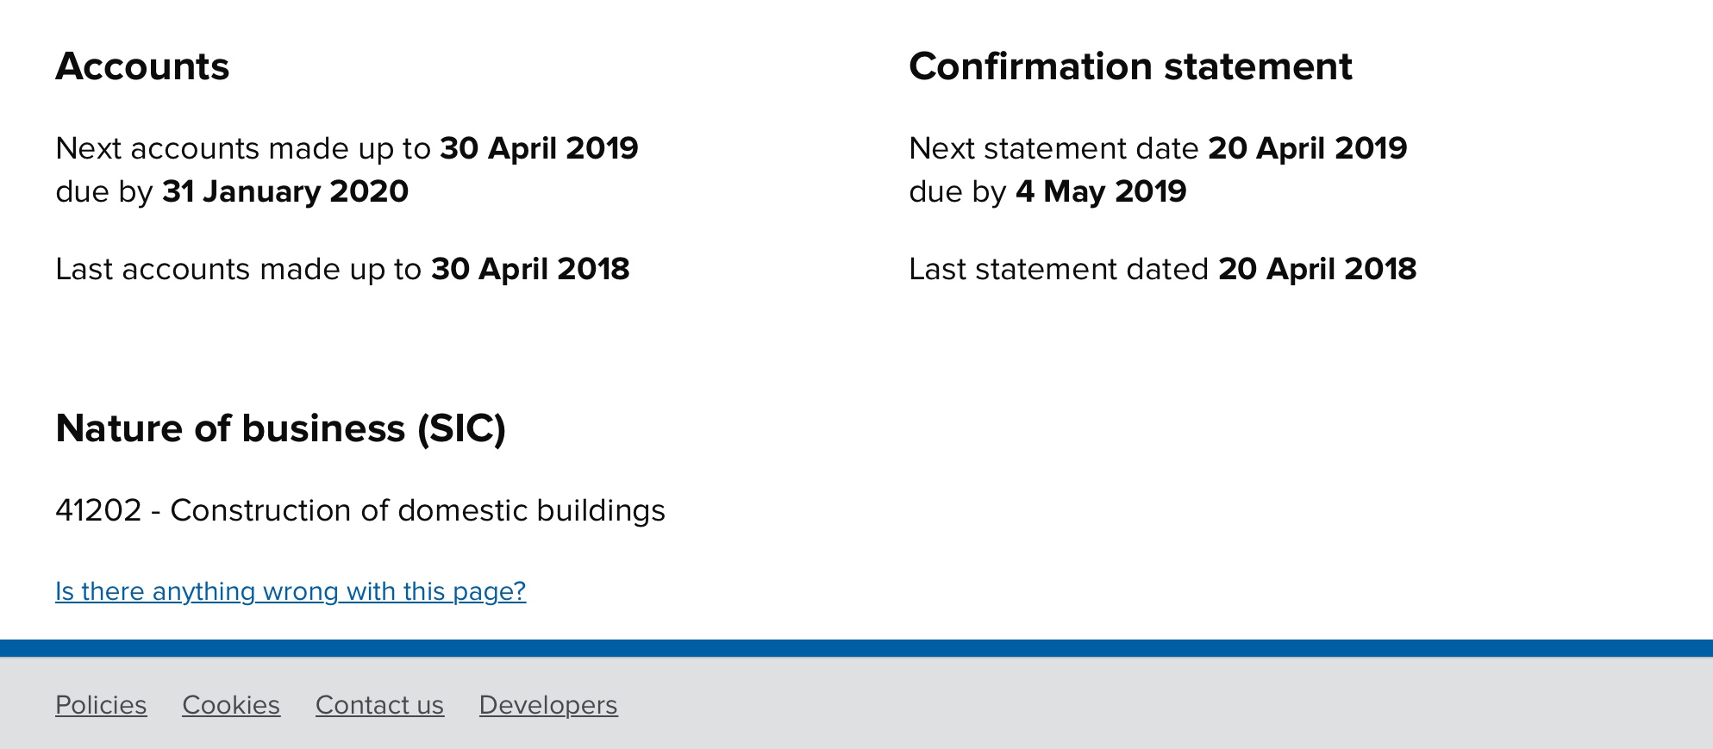The image size is (1713, 749).
Task: Select the "4 May 2019" due date
Action: (1101, 191)
